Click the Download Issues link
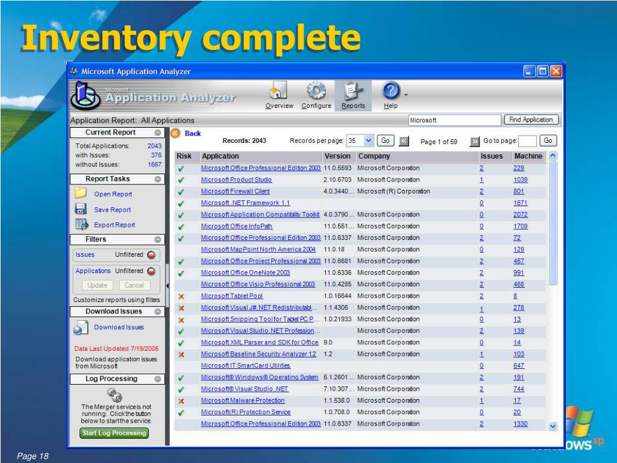 (119, 327)
